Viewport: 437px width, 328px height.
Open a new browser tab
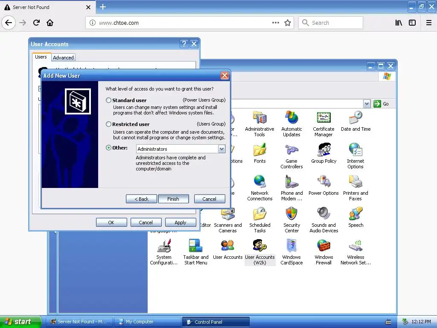click(103, 7)
